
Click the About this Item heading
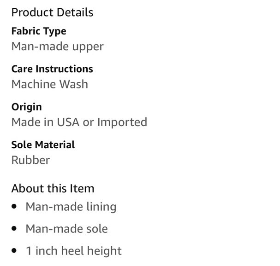53,189
